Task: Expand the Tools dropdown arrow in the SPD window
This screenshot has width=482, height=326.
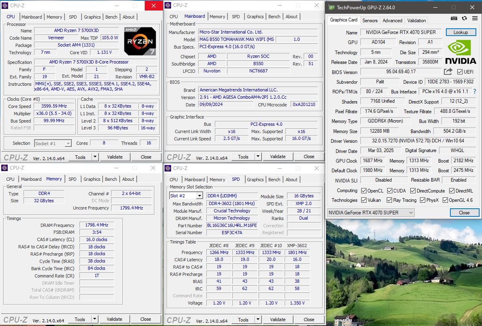Action: click(258, 319)
